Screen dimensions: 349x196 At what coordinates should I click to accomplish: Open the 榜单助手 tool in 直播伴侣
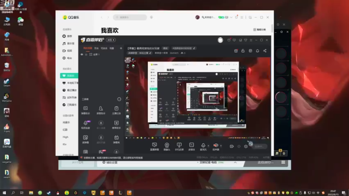(x=116, y=125)
